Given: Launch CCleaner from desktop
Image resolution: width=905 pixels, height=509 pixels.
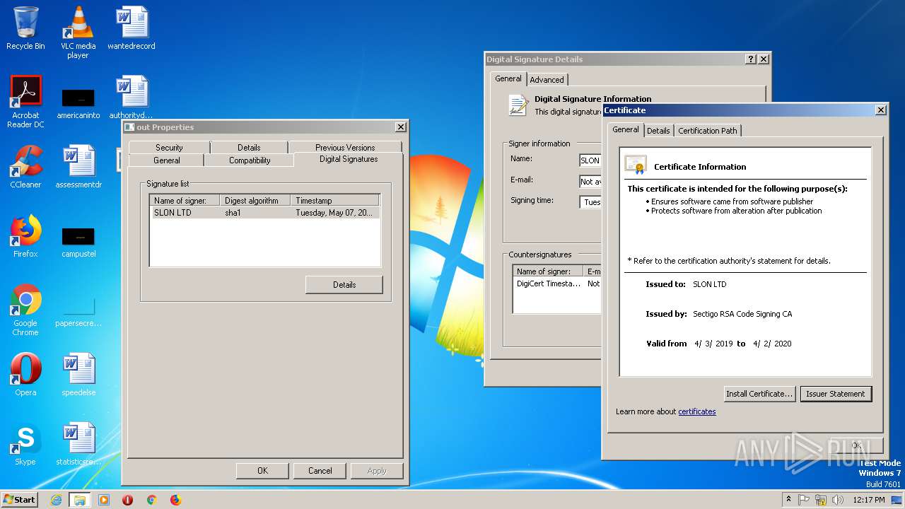Looking at the screenshot, I should point(25,167).
